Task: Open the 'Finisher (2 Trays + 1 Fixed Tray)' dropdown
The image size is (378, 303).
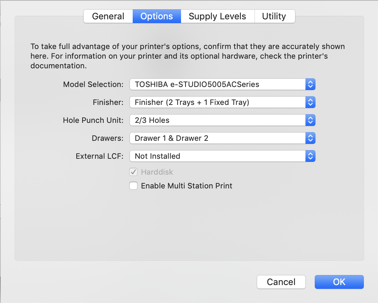Action: (x=218, y=102)
